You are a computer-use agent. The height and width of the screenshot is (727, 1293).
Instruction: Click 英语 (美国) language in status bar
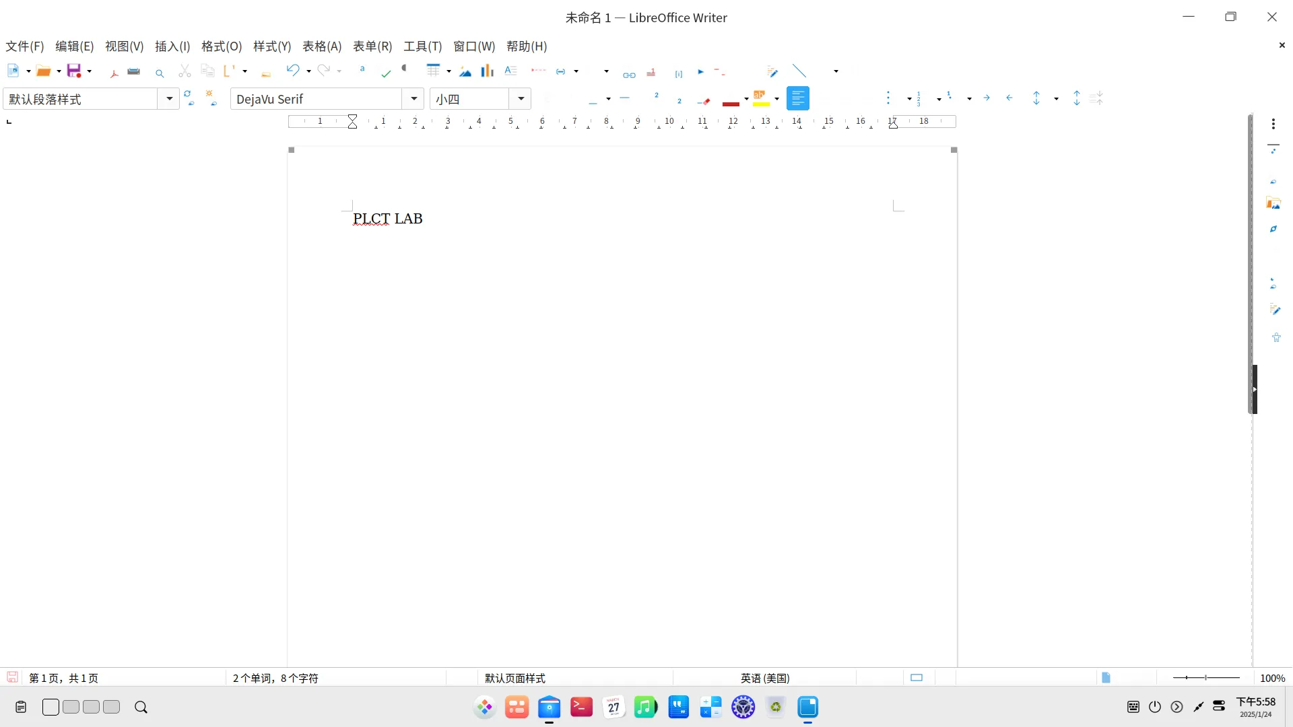(x=765, y=678)
